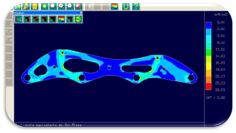Click the red swatch in the stress legend
236x133 pixels.
pyautogui.click(x=209, y=86)
